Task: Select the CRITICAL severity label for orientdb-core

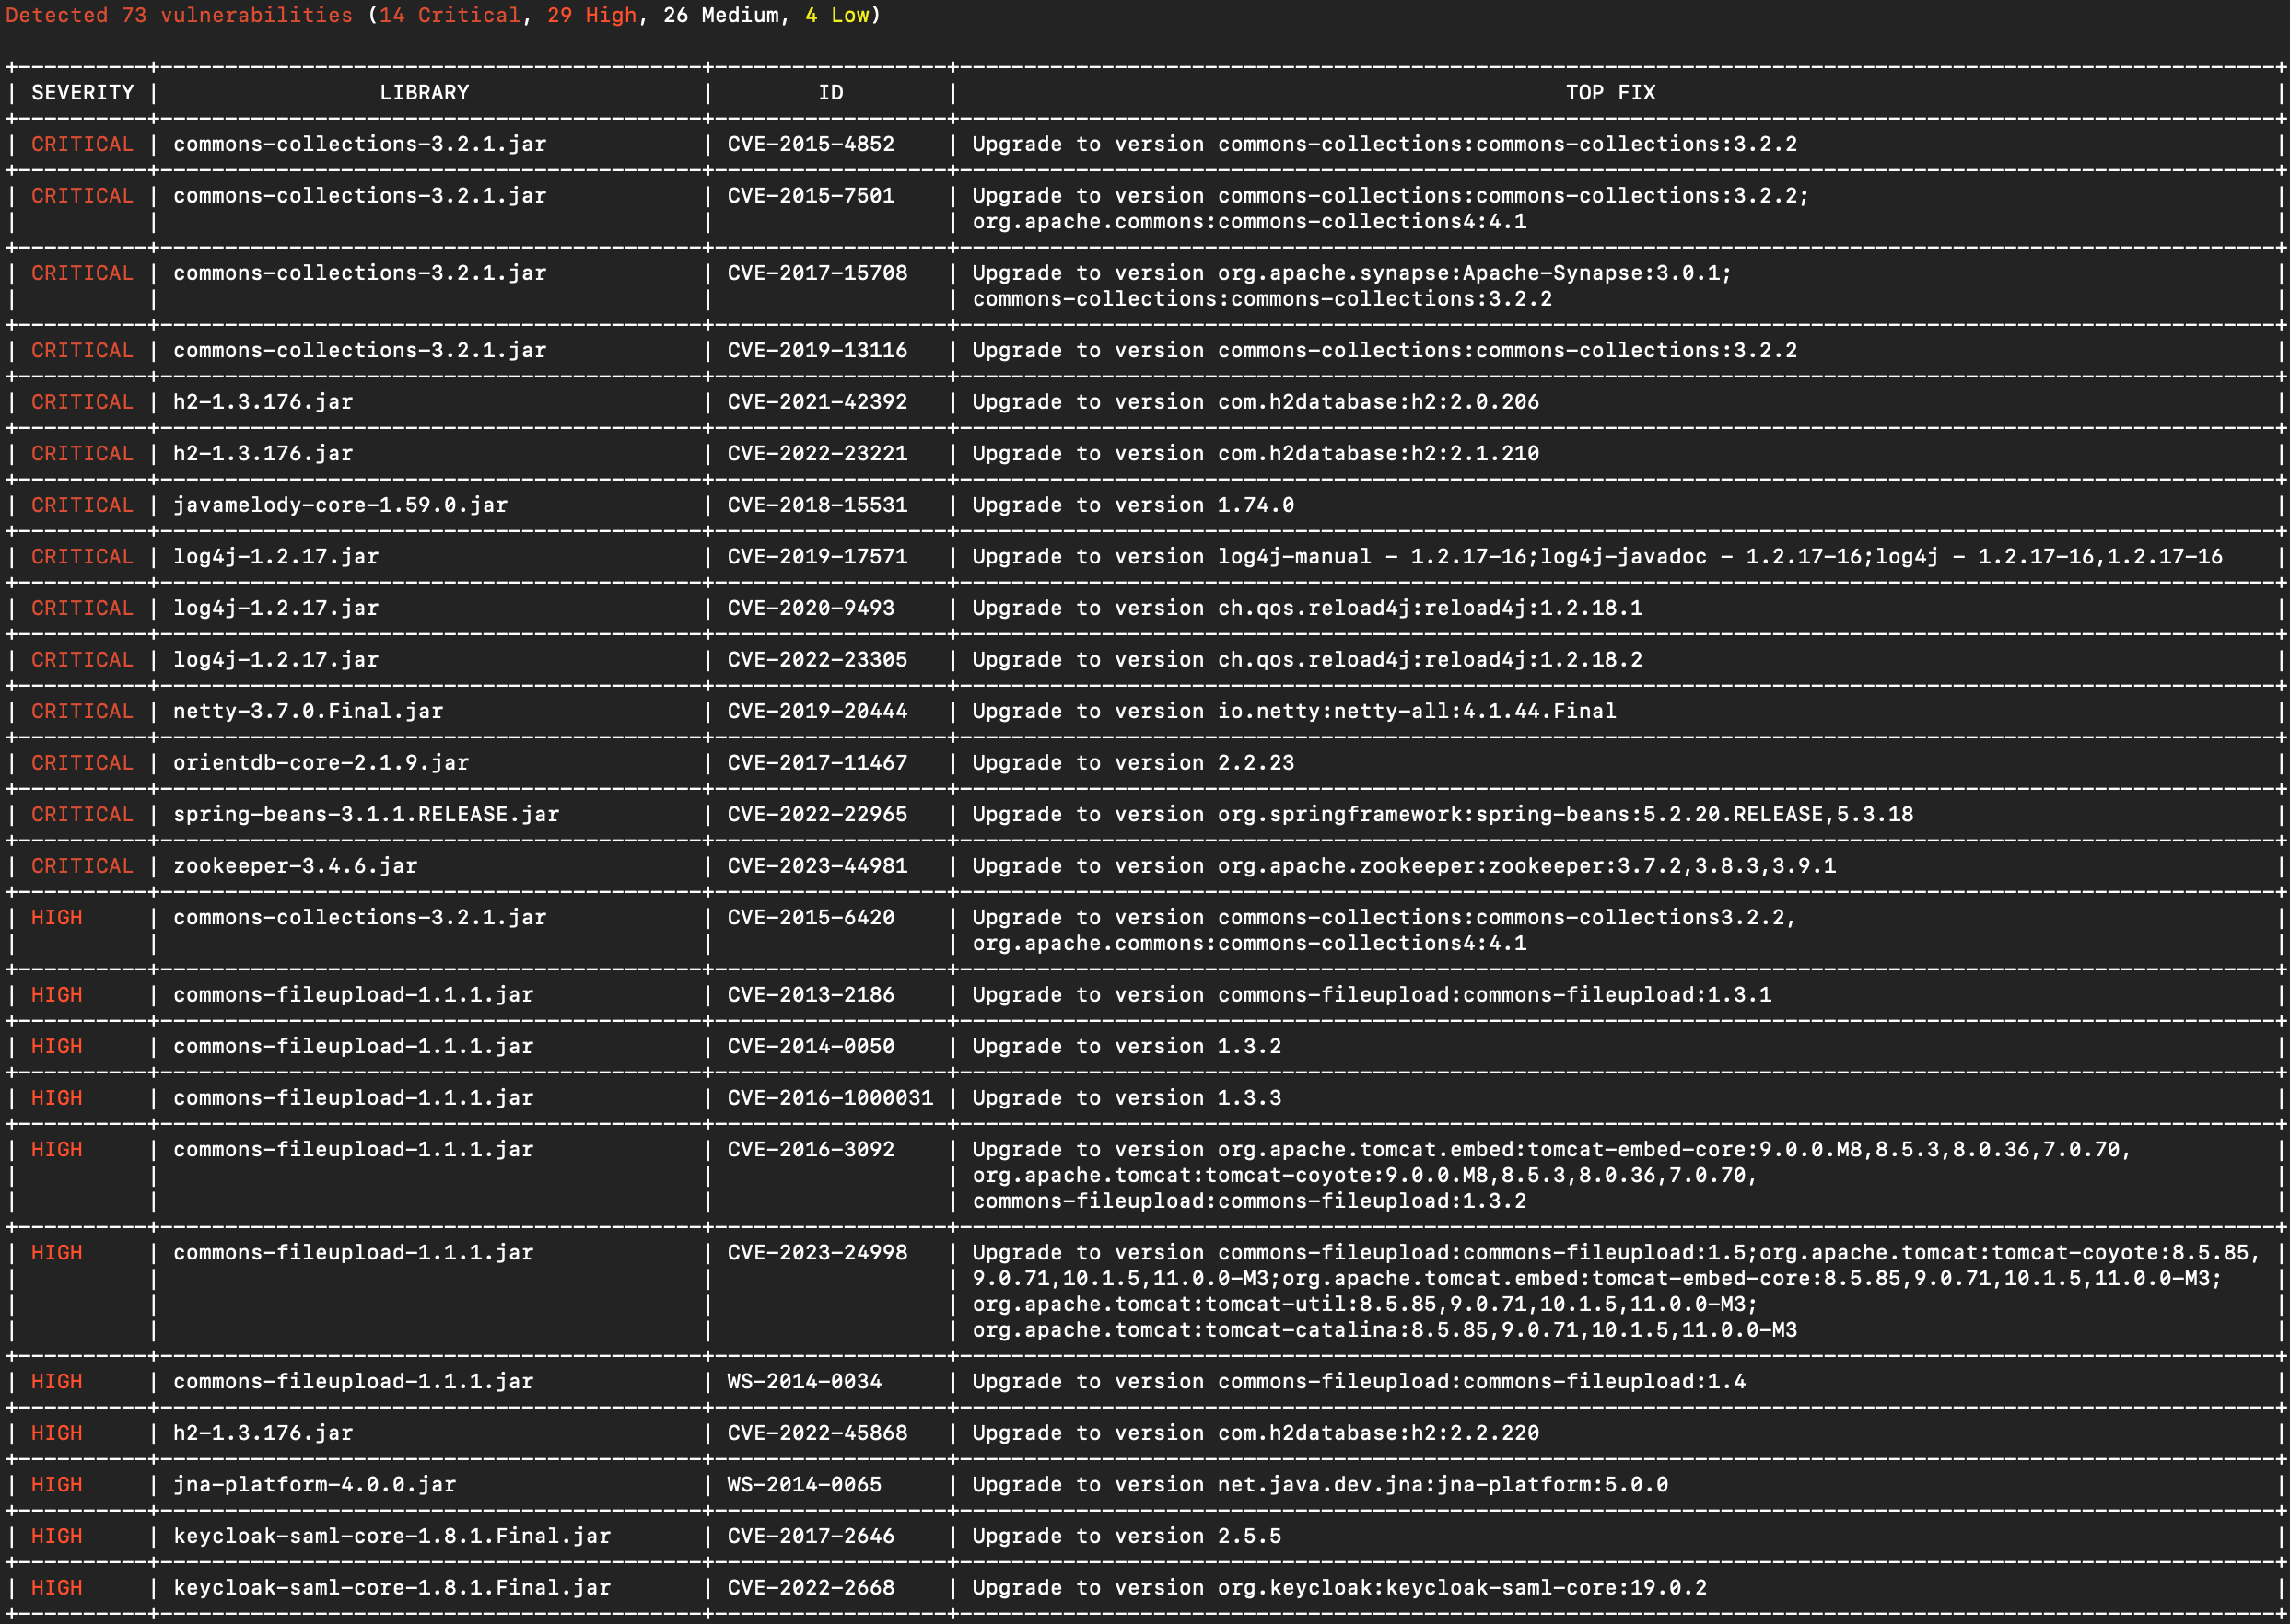Action: 81,763
